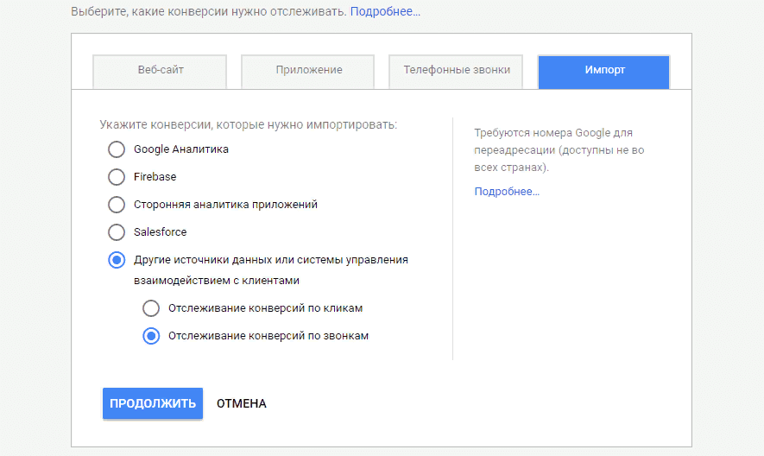Follow Подробнее link under the Google numbers note

[507, 192]
